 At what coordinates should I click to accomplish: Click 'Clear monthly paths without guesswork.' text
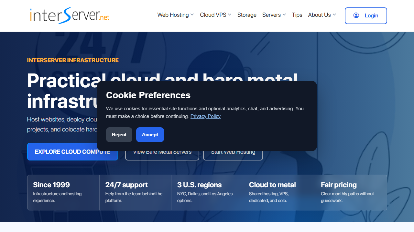[347, 197]
